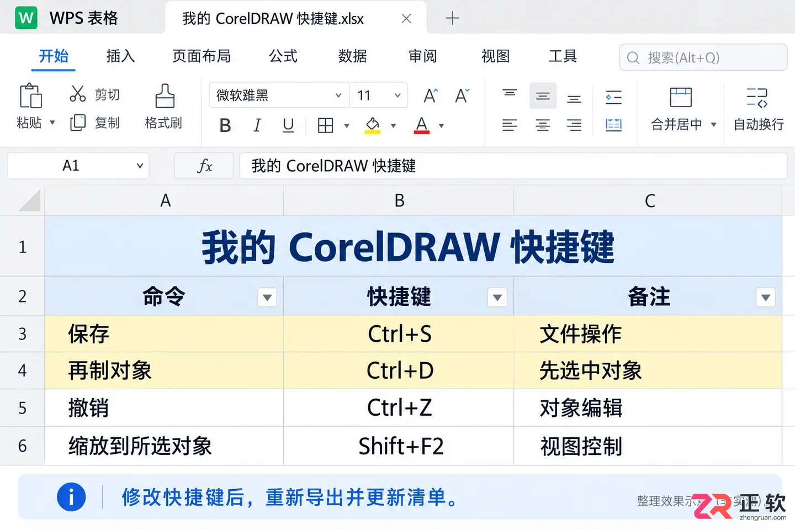
Task: Click the Paste clipboard icon
Action: coord(30,96)
